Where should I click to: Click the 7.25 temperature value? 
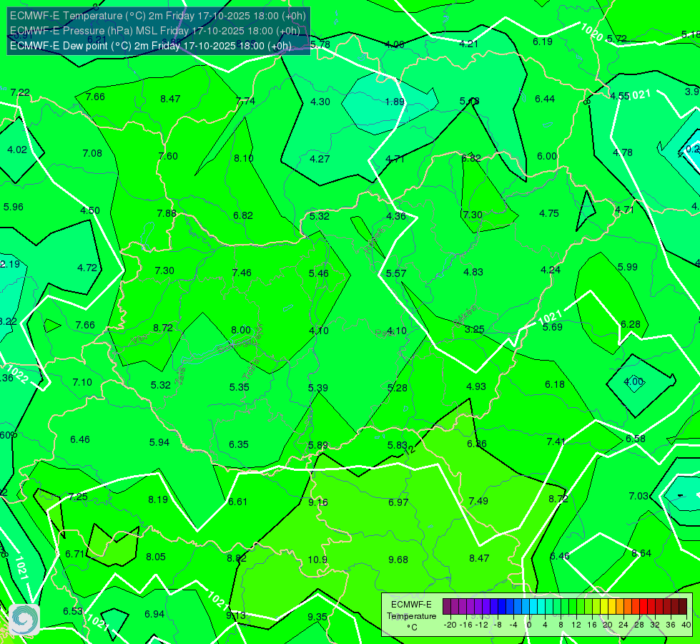(x=78, y=497)
